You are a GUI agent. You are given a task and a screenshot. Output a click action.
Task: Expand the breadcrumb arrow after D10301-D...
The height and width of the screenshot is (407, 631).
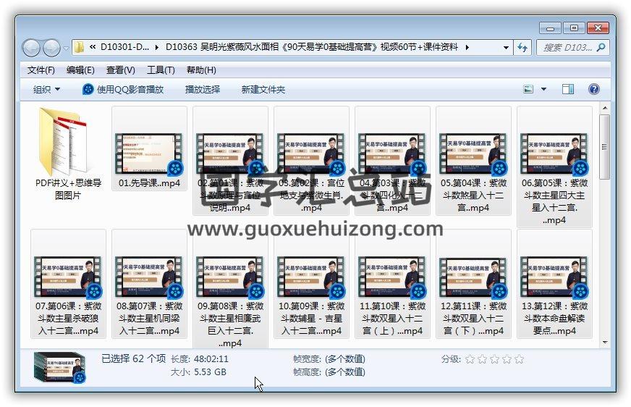point(157,48)
